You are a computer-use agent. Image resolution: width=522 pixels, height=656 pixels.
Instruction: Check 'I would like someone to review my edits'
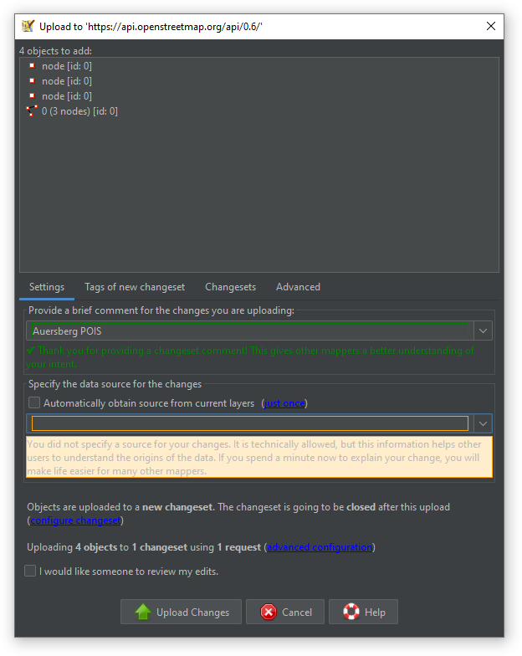[x=31, y=571]
